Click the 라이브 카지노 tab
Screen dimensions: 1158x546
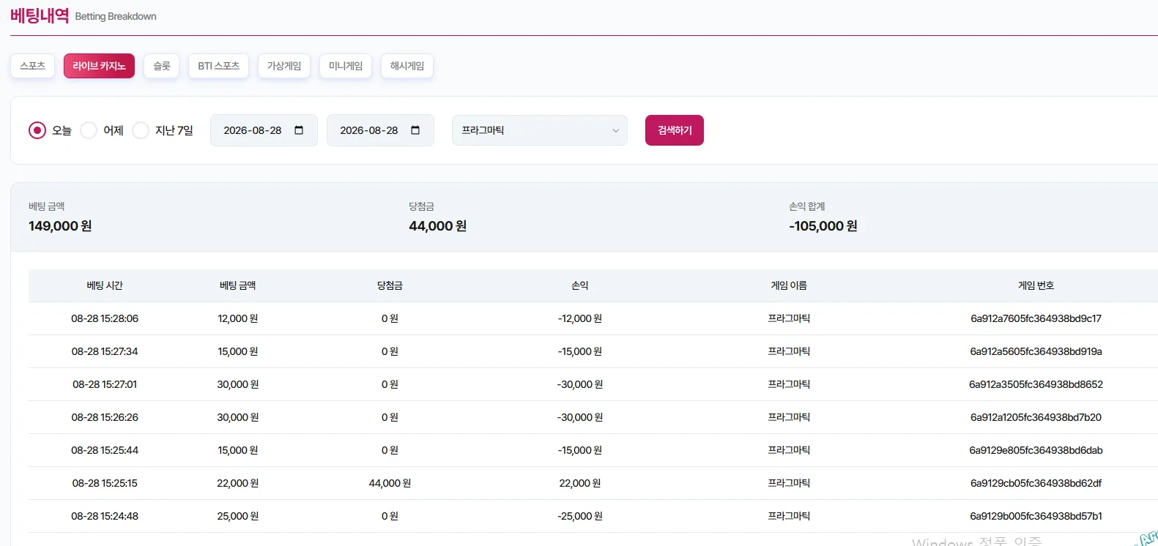[x=99, y=66]
